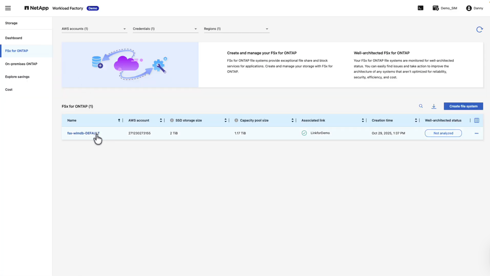Click Oct 29, 2025, 1:37 PM cell

coord(388,133)
